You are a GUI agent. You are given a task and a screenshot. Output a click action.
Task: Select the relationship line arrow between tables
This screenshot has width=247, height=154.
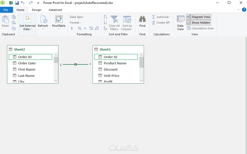(x=76, y=64)
